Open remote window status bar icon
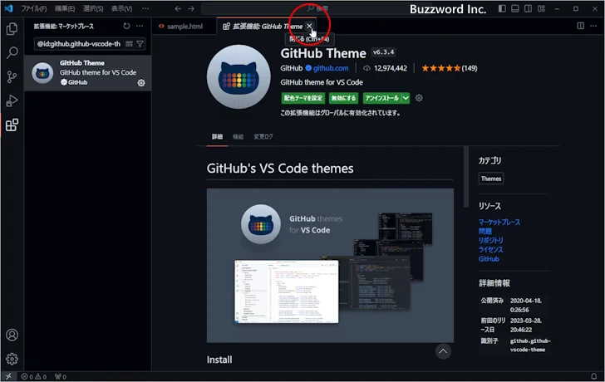The image size is (605, 382). 8,377
